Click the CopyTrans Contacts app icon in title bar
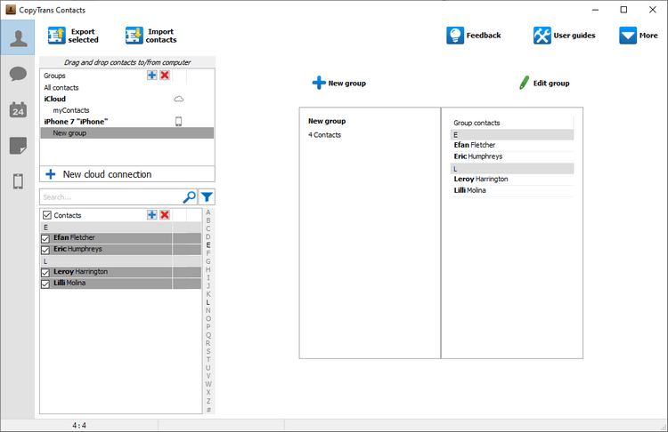Viewport: 668px width, 432px height. 11,10
